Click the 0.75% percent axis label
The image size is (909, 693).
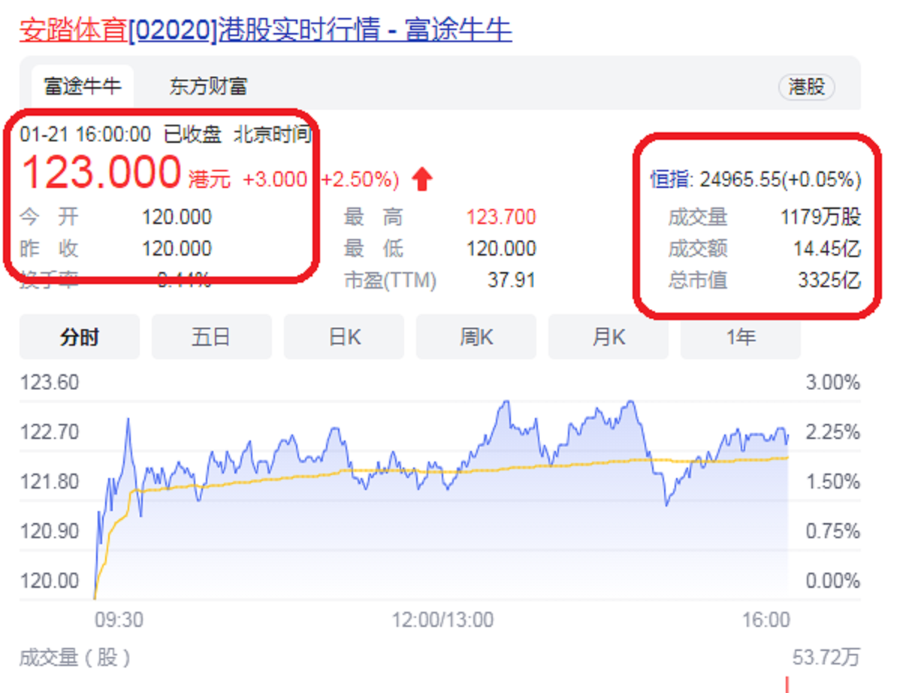coord(832,531)
